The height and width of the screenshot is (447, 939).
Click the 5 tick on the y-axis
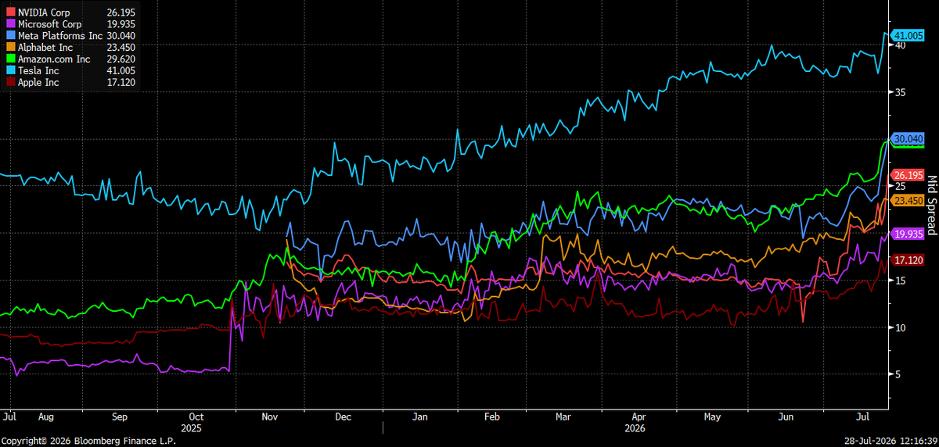[899, 374]
